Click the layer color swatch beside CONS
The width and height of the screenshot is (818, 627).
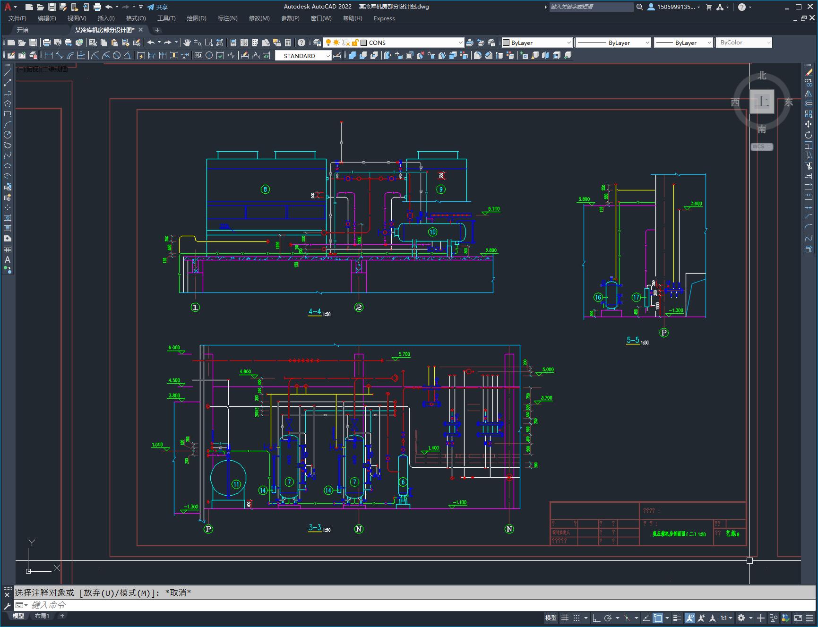click(364, 43)
